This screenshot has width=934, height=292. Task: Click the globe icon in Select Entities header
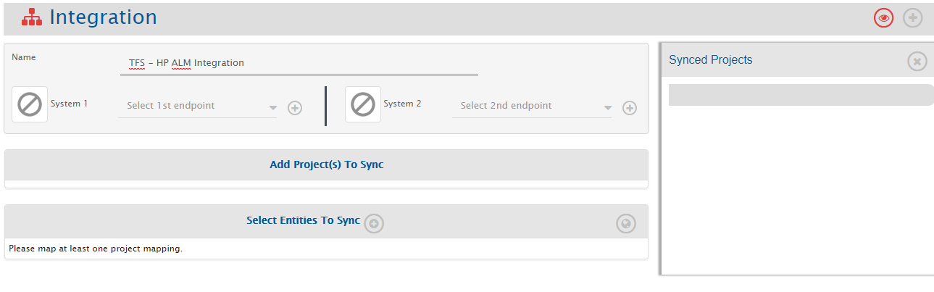pyautogui.click(x=625, y=224)
